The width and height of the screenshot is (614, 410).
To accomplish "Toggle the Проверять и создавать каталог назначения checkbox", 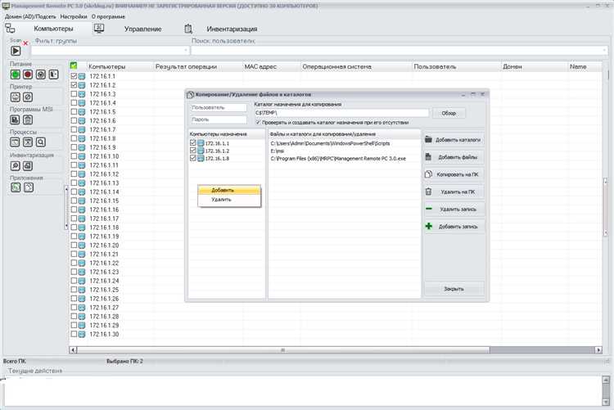I will point(258,123).
